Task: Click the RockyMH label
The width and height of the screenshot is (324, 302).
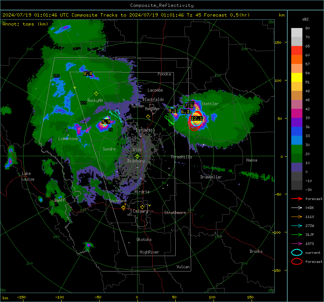Action: [95, 101]
